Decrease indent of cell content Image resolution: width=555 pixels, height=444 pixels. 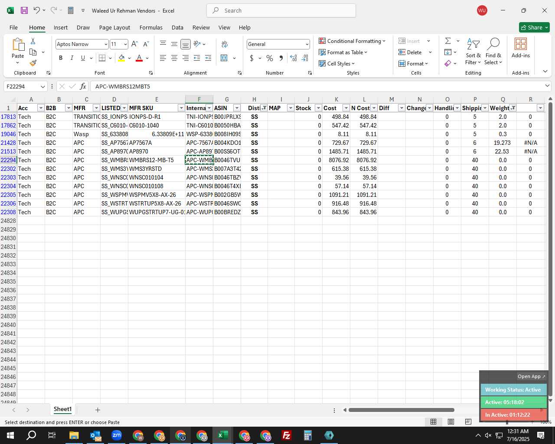[x=197, y=58]
